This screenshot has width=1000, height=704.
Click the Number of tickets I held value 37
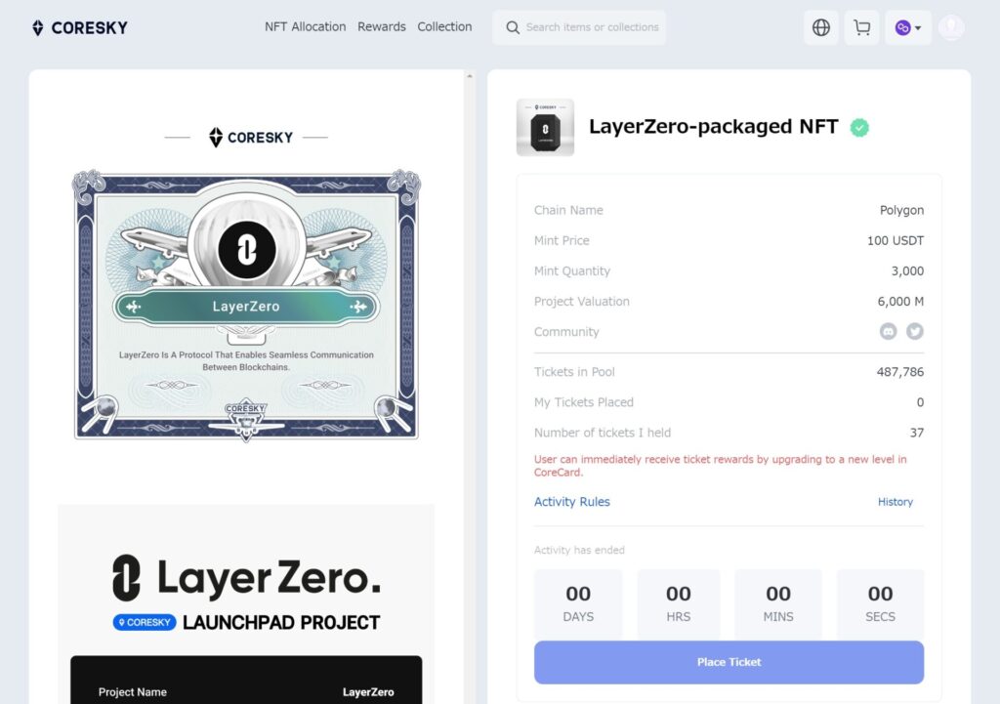pos(916,433)
